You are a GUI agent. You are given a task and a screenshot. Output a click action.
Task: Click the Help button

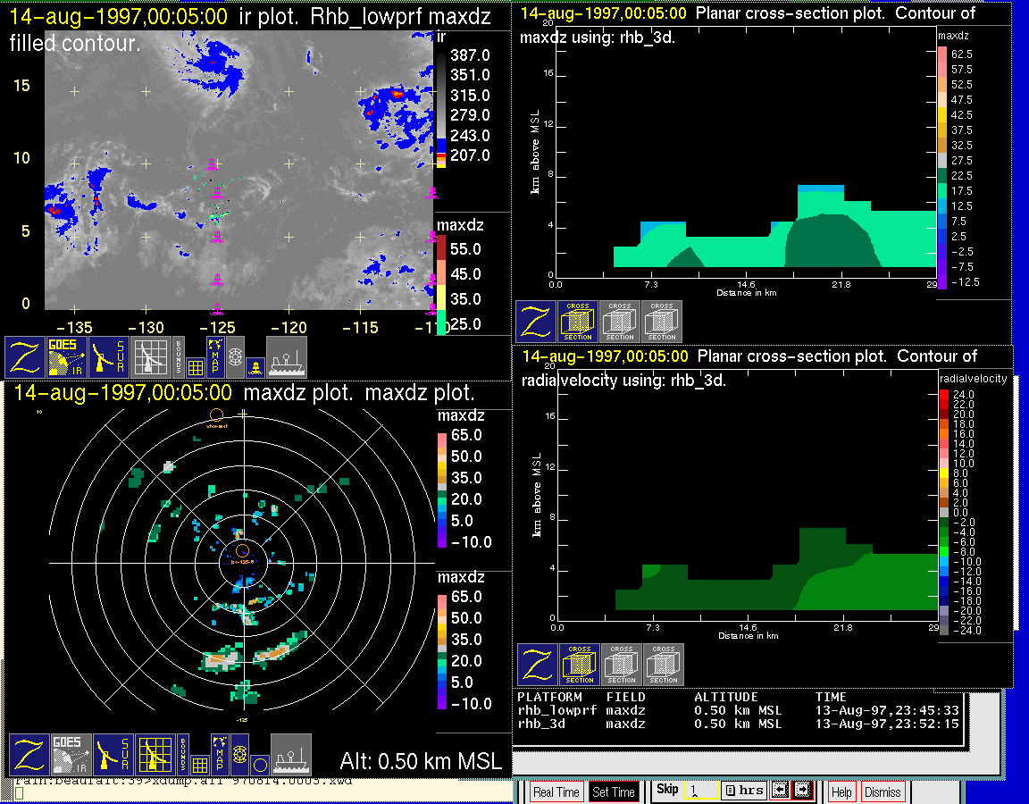coord(841,791)
